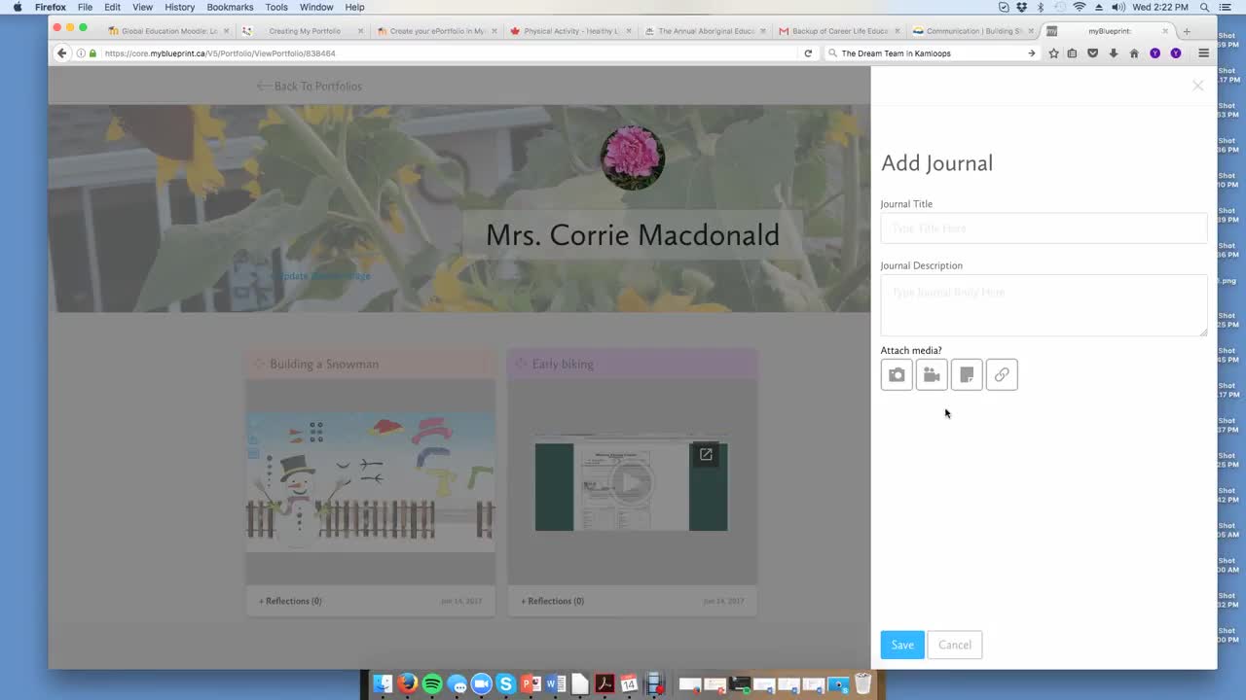This screenshot has width=1246, height=700.
Task: Reload the page with refresh icon
Action: (x=808, y=53)
